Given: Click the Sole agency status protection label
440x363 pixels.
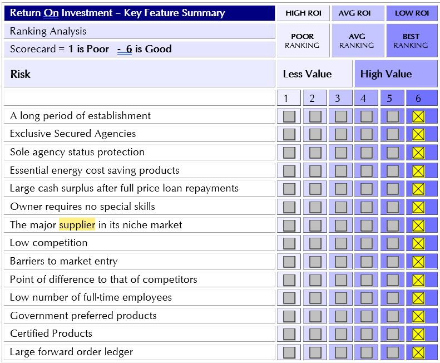Looking at the screenshot, I should (77, 152).
